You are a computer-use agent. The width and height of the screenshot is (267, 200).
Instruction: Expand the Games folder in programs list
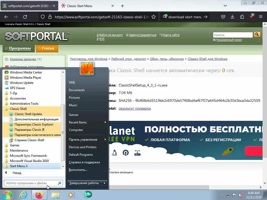tap(32, 145)
